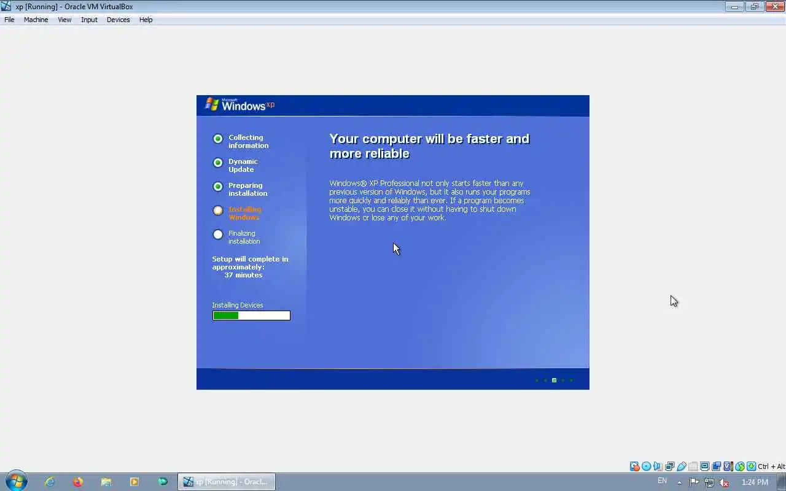This screenshot has height=491, width=786.
Task: Click the 'Finalizing installation' step text
Action: 244,238
